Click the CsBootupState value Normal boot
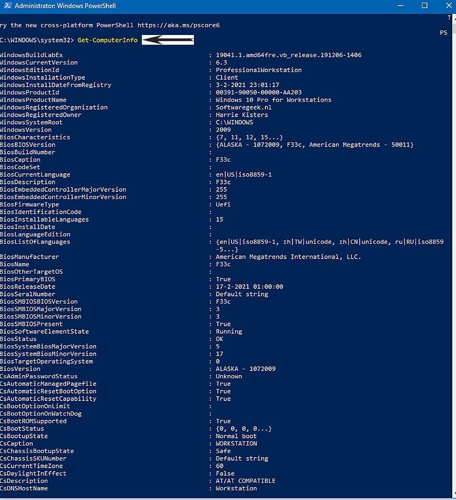 coord(236,436)
